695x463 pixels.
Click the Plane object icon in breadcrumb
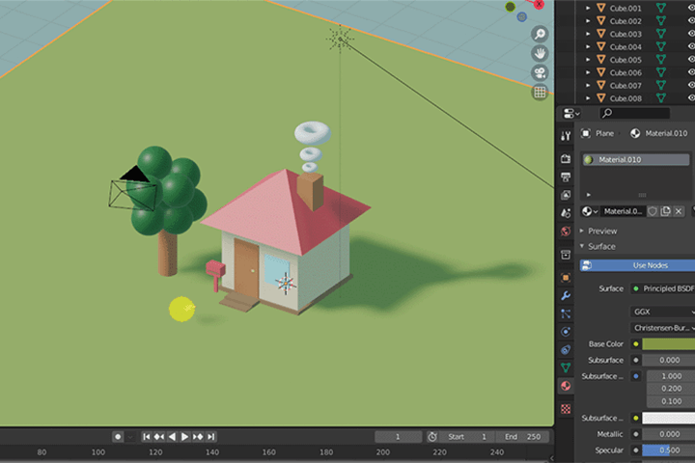[x=586, y=133]
